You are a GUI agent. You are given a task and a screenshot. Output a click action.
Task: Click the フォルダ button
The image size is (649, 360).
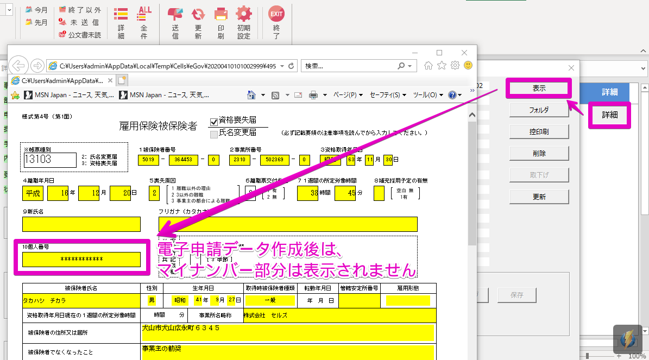pyautogui.click(x=539, y=110)
